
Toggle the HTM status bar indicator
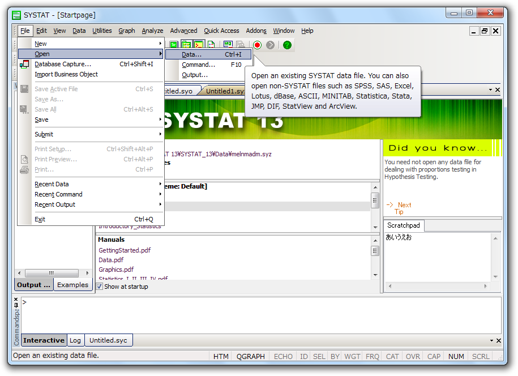click(221, 356)
